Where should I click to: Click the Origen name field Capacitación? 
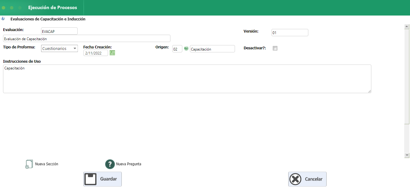[x=212, y=49]
